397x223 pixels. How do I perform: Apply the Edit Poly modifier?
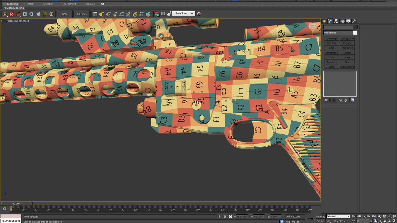[331, 43]
